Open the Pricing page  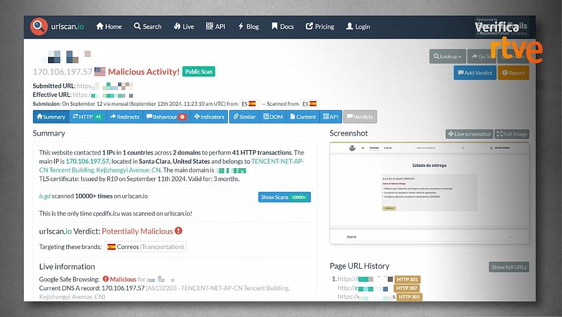click(320, 26)
